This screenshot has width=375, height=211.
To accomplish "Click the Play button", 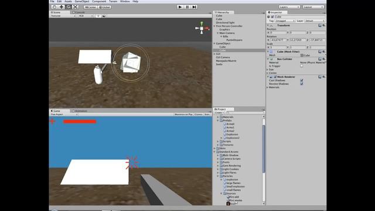I will (x=180, y=7).
